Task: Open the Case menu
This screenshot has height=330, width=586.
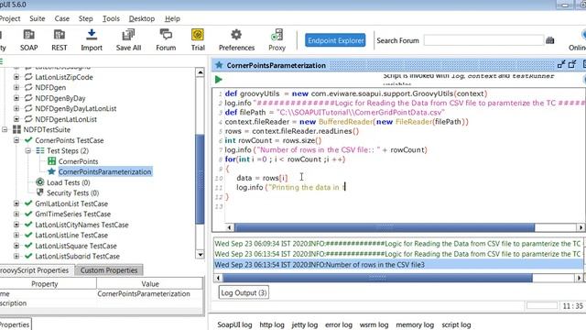Action: 61,18
